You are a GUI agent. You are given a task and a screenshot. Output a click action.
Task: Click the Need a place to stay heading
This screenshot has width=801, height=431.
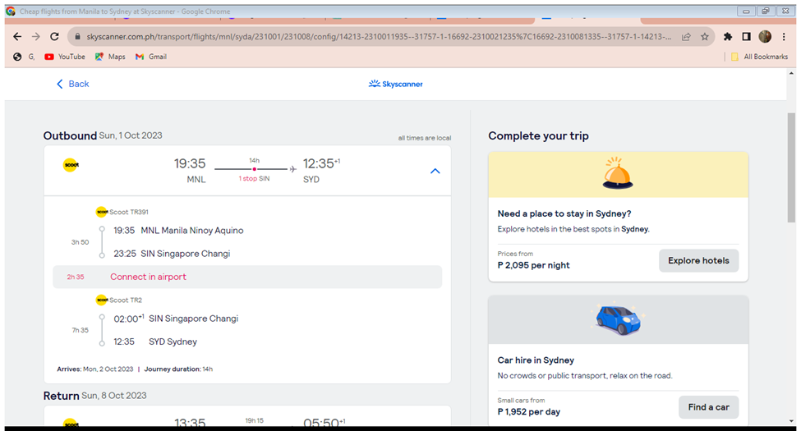click(x=564, y=214)
